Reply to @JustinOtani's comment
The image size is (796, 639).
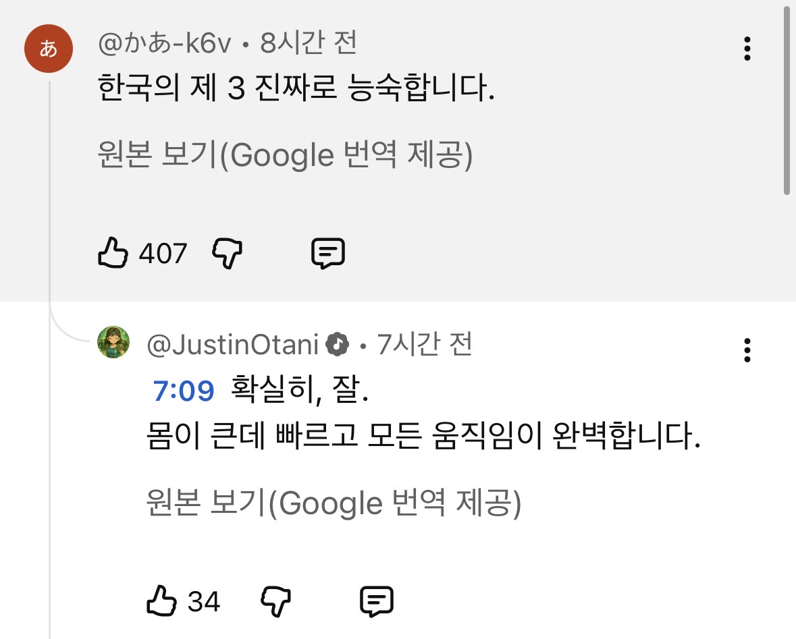(x=377, y=601)
